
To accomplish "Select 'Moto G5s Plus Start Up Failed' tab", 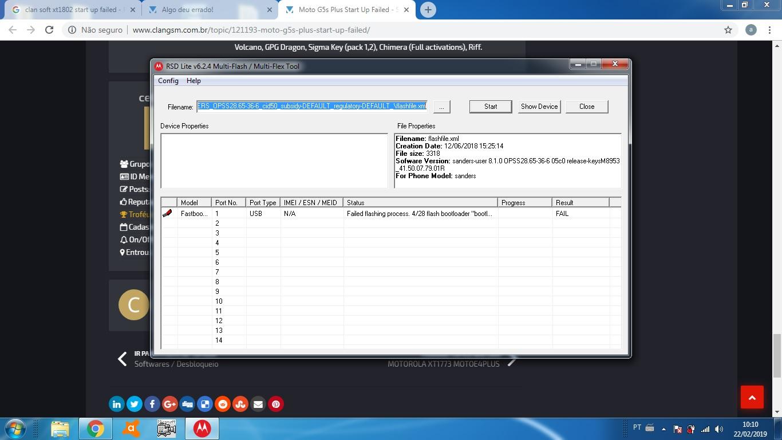I will (348, 10).
